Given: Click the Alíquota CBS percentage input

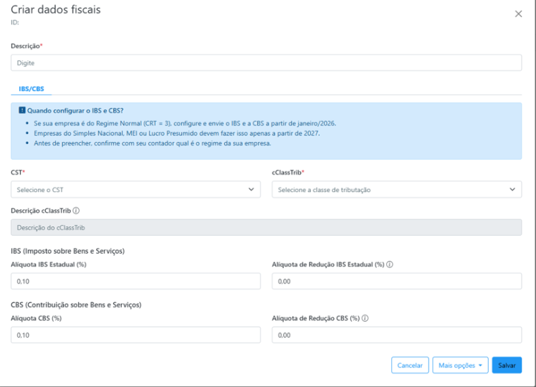Looking at the screenshot, I should (135, 335).
